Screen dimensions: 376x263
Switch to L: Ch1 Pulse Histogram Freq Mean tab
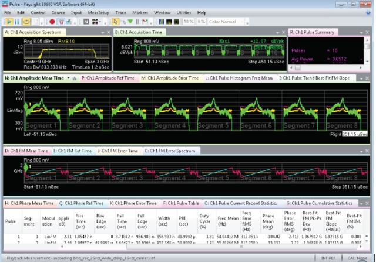tap(239, 78)
